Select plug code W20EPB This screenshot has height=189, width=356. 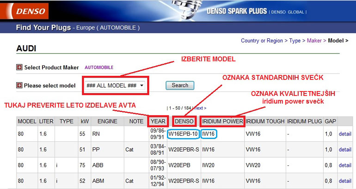179,165
